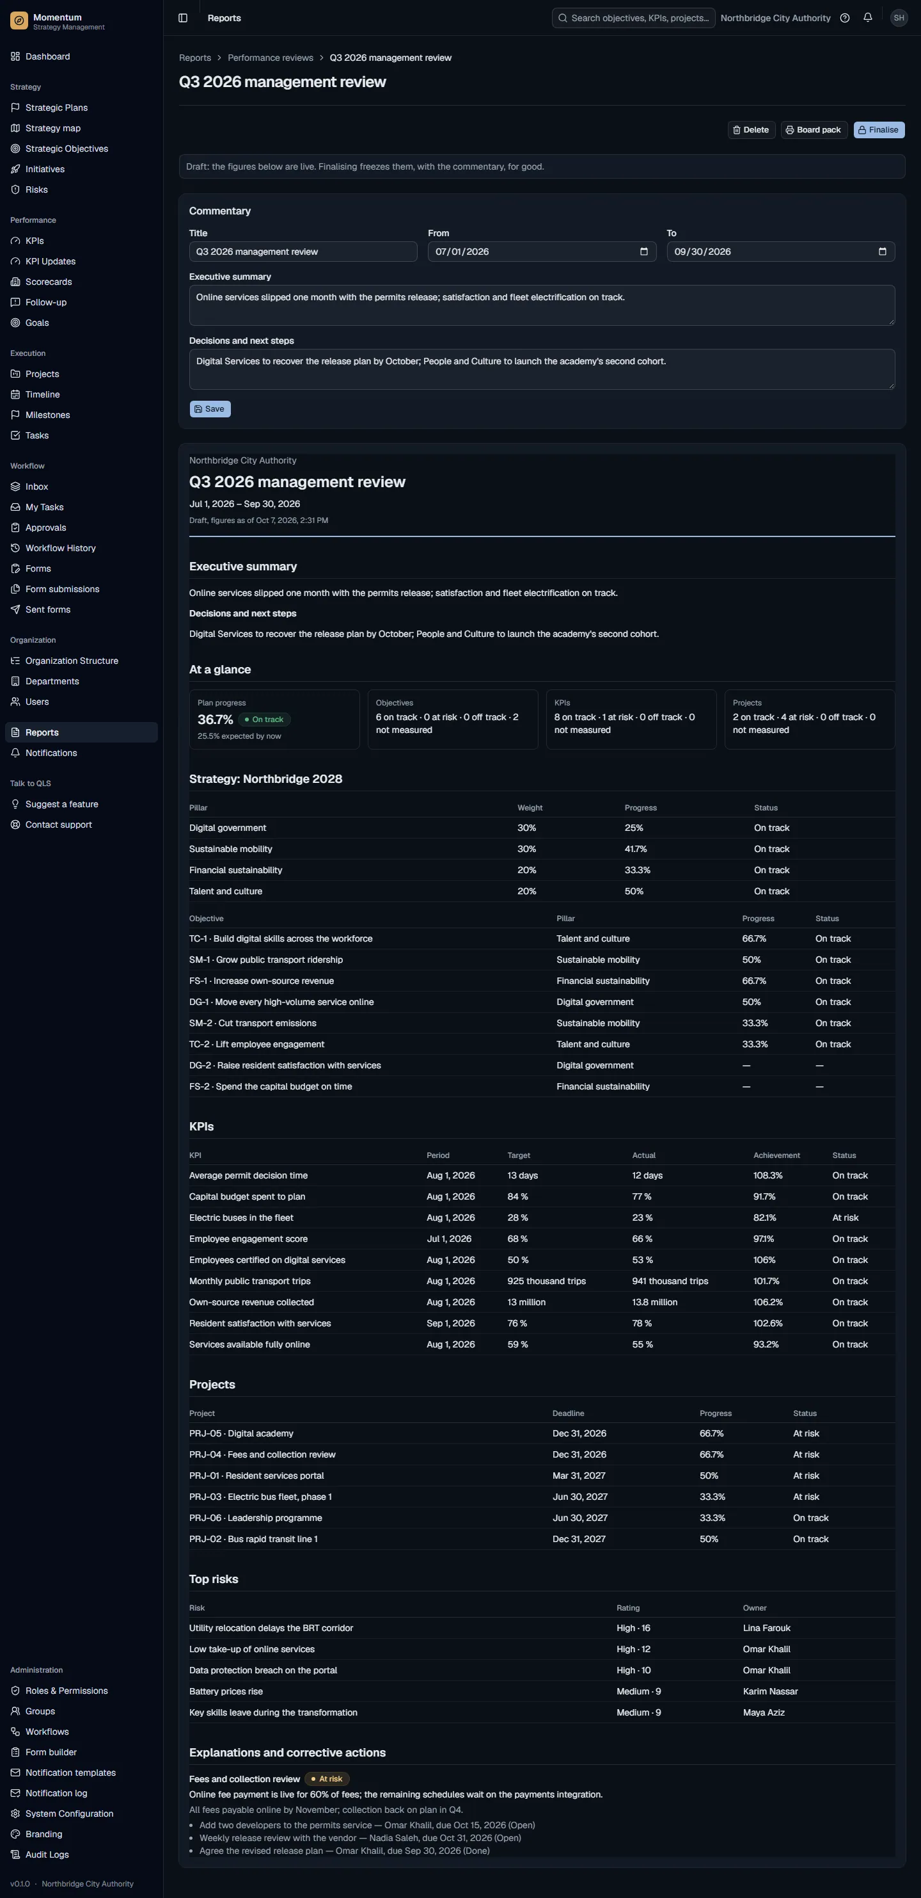The width and height of the screenshot is (921, 1898).
Task: Finalise the Q3 review
Action: coord(879,130)
